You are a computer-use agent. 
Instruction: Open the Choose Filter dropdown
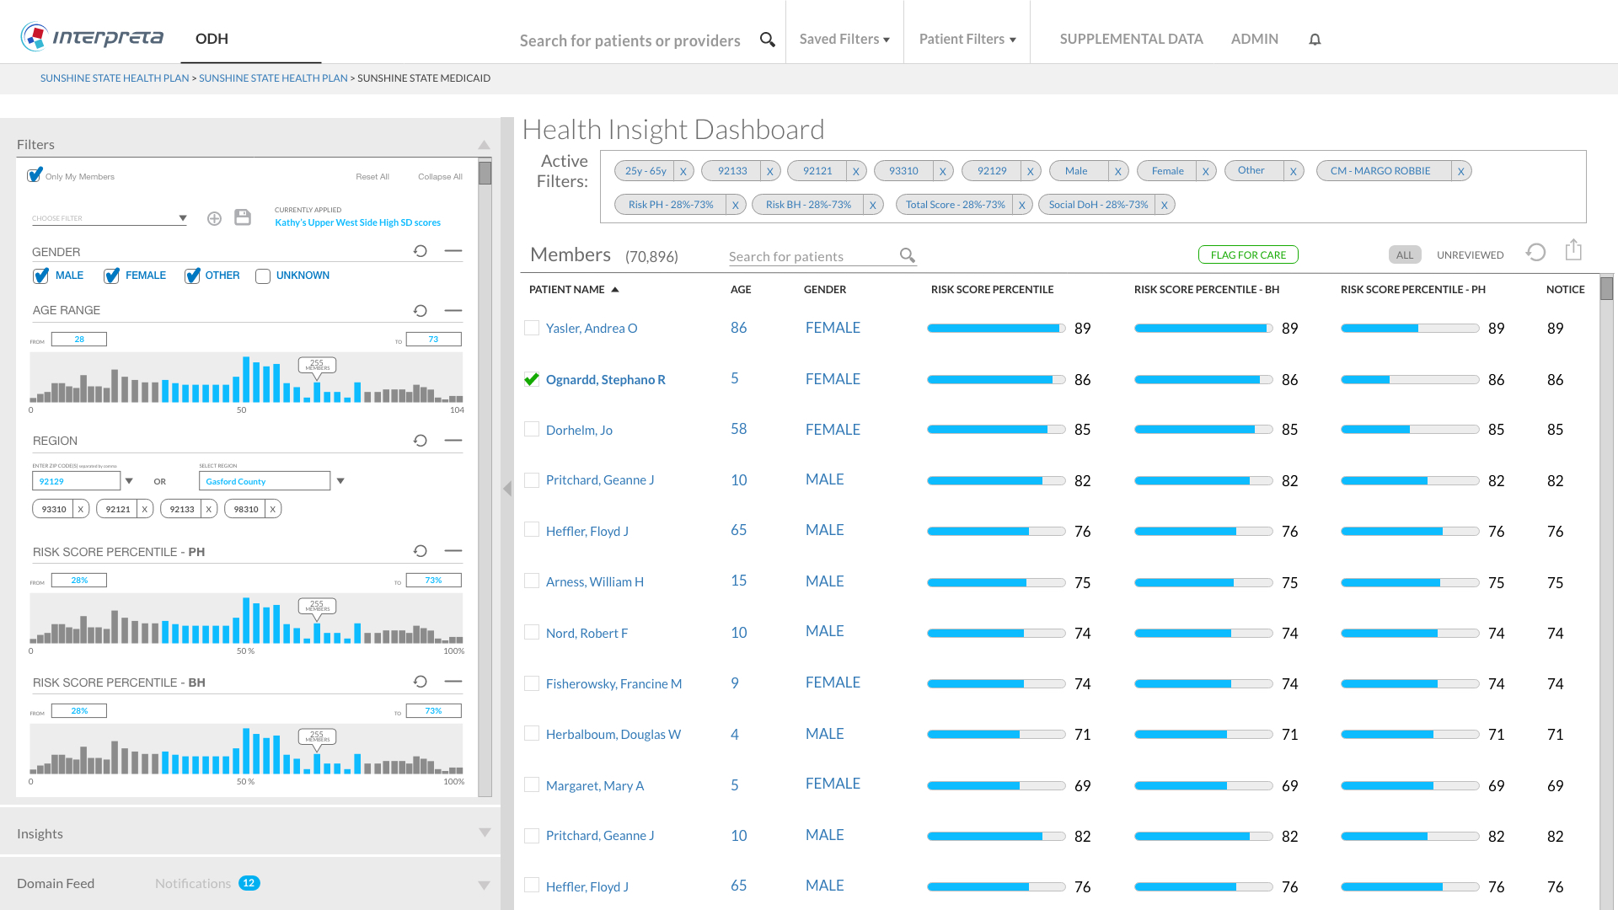coord(110,218)
